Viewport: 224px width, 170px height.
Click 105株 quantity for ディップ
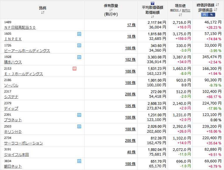point(130,106)
